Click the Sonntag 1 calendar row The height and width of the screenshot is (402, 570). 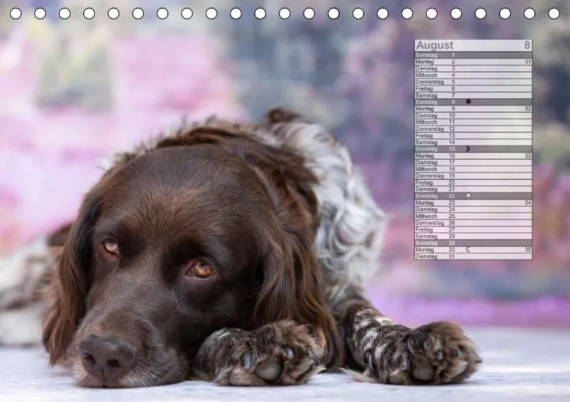pos(473,55)
